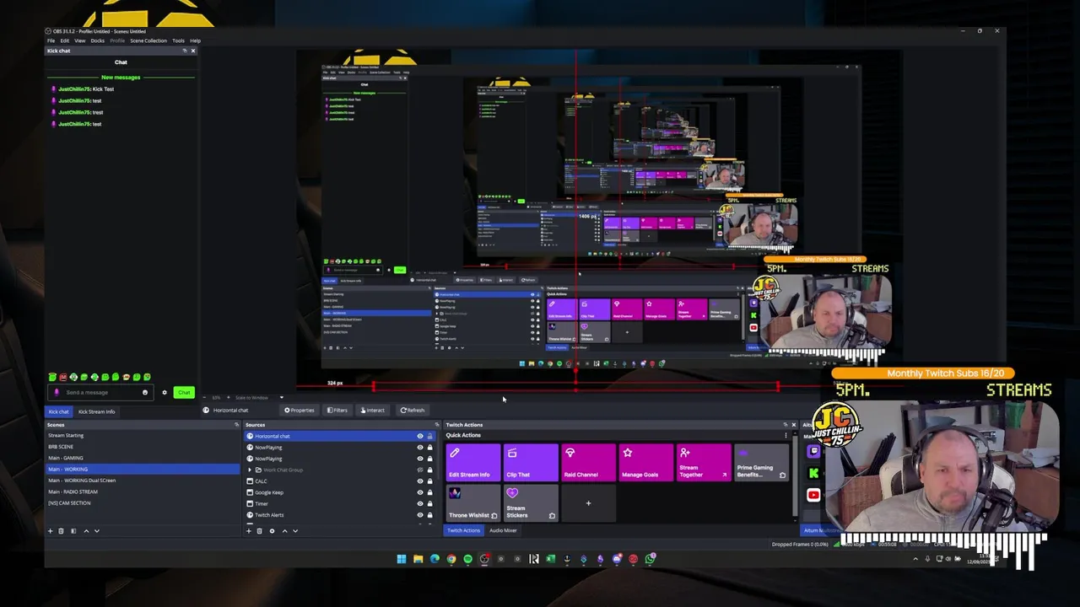The height and width of the screenshot is (607, 1080).
Task: Open Properties for the selected source
Action: click(300, 411)
